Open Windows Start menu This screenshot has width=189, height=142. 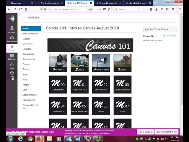click(x=10, y=139)
